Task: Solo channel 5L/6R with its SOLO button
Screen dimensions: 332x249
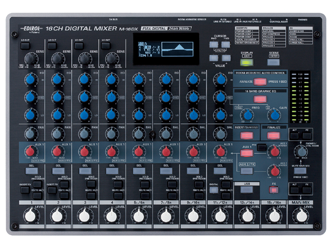Action: click(x=145, y=184)
